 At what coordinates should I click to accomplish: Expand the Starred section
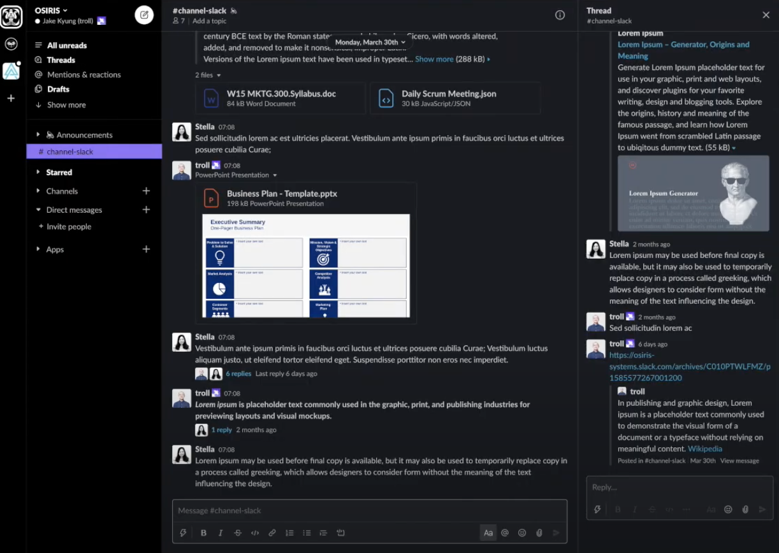38,172
